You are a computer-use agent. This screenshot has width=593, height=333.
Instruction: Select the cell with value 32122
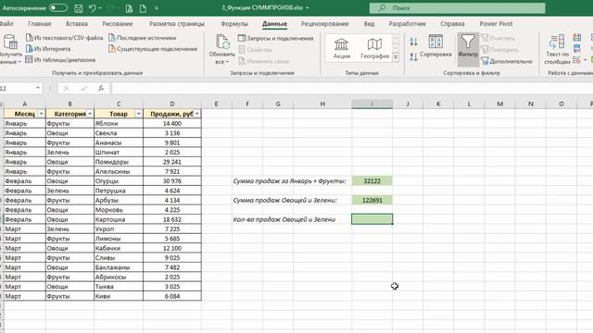[x=372, y=181]
